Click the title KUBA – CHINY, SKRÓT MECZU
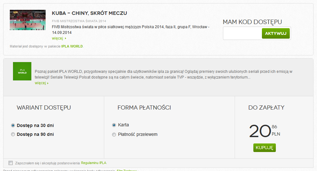317x171 pixels. (x=89, y=13)
